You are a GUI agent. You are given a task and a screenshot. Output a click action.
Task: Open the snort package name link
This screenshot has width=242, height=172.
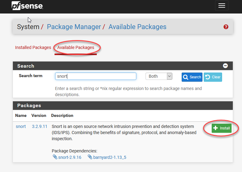pos(21,126)
